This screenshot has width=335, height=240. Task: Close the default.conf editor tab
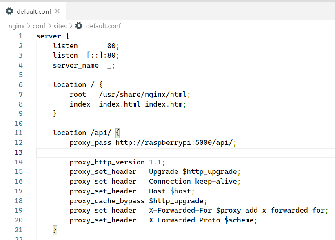click(x=57, y=11)
